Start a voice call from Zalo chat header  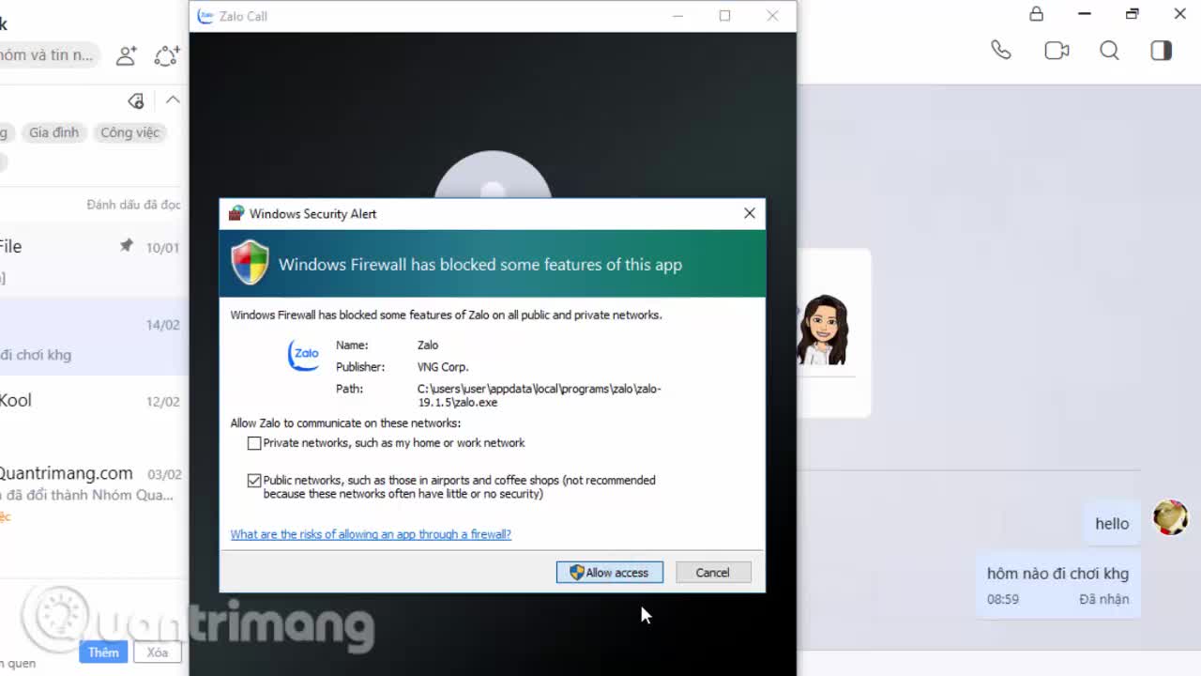[x=1001, y=51]
